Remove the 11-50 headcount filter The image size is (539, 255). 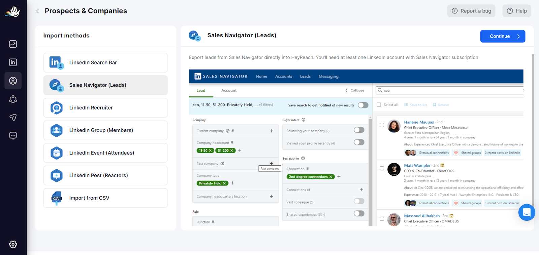click(210, 151)
